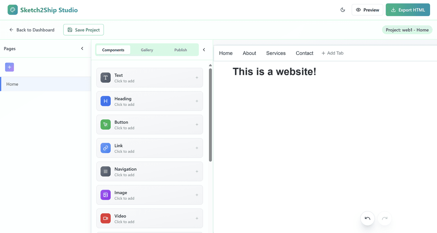Select the Home page in Pages list
The height and width of the screenshot is (233, 437).
[46, 84]
